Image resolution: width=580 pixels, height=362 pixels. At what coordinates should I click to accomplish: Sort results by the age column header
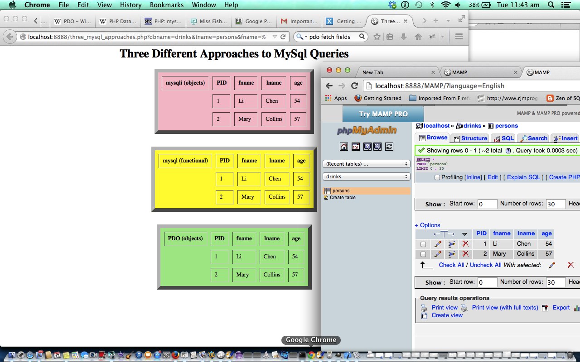click(x=546, y=233)
